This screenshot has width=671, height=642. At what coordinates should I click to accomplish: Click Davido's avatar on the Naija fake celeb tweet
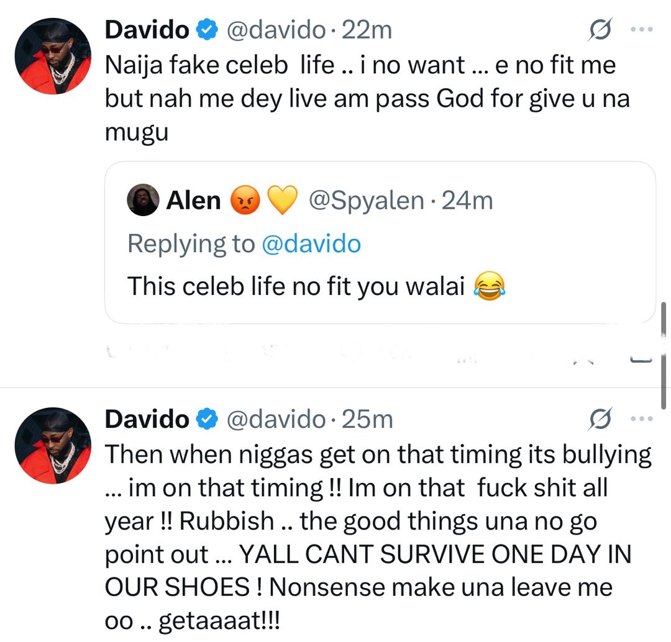(x=53, y=57)
